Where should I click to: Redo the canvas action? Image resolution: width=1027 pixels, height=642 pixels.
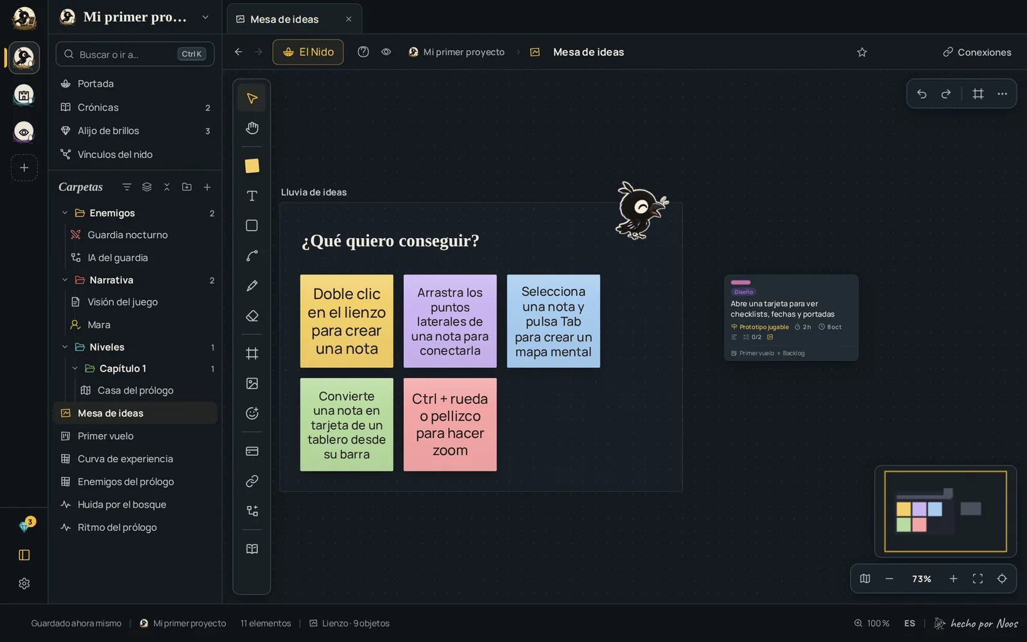click(x=946, y=94)
